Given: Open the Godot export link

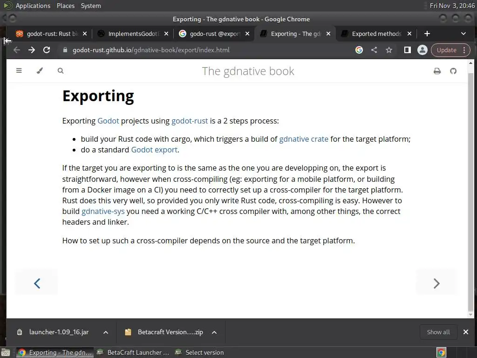Looking at the screenshot, I should pyautogui.click(x=154, y=150).
